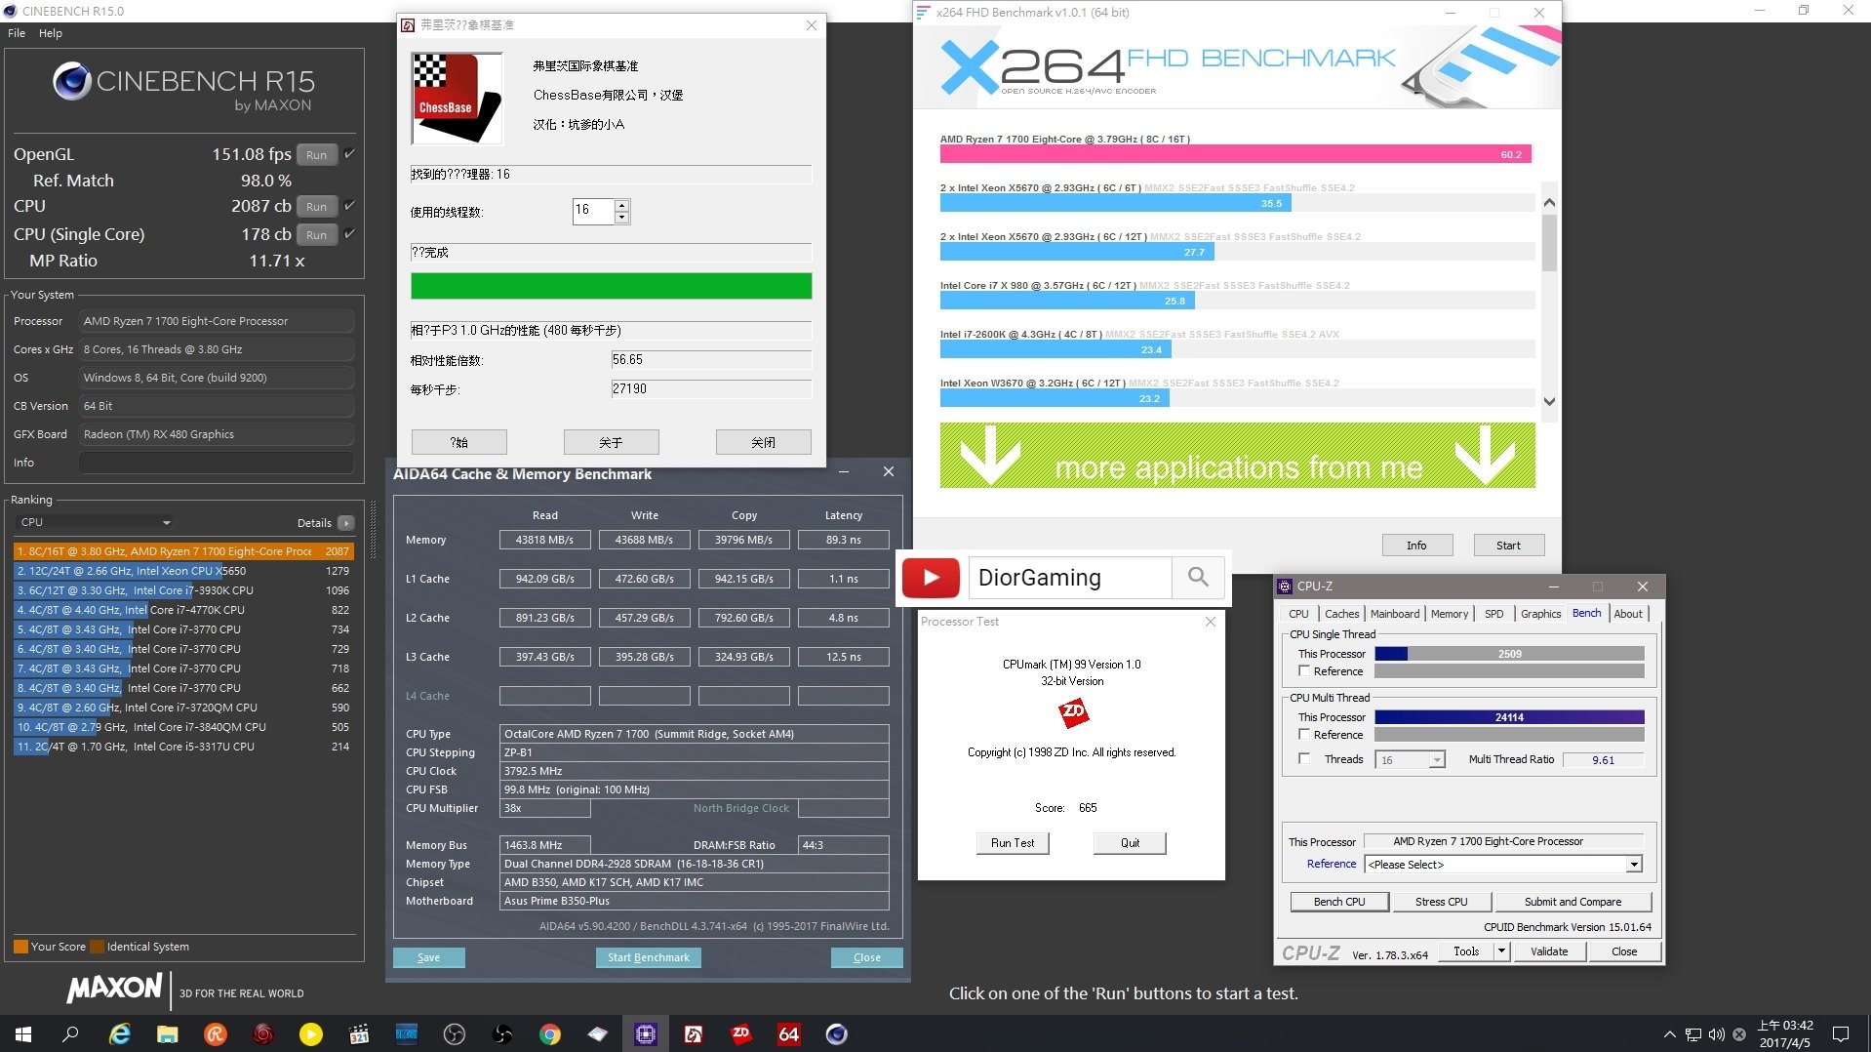
Task: Open Threads count dropdown in CPU-Z
Action: tap(1436, 759)
